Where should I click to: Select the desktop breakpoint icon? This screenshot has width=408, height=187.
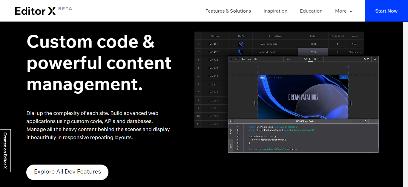pyautogui.click(x=306, y=59)
